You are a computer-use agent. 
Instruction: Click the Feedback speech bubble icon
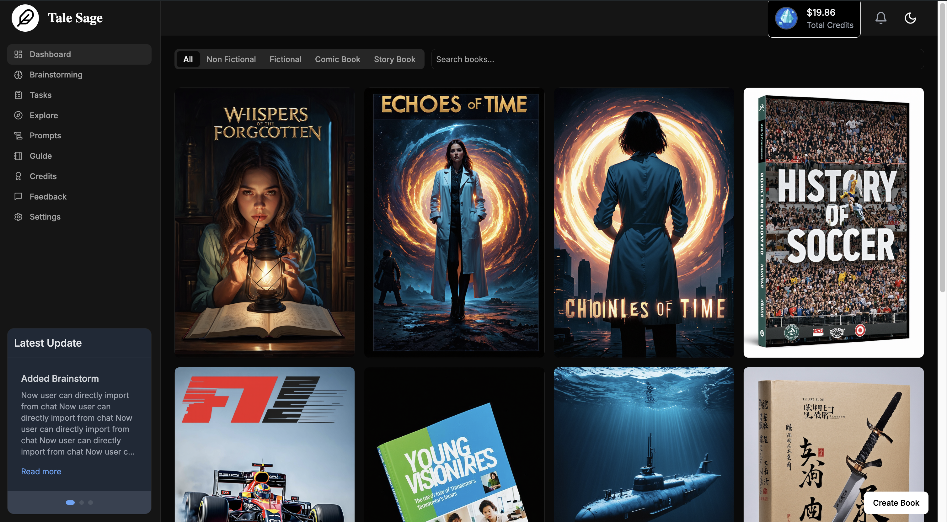coord(18,197)
